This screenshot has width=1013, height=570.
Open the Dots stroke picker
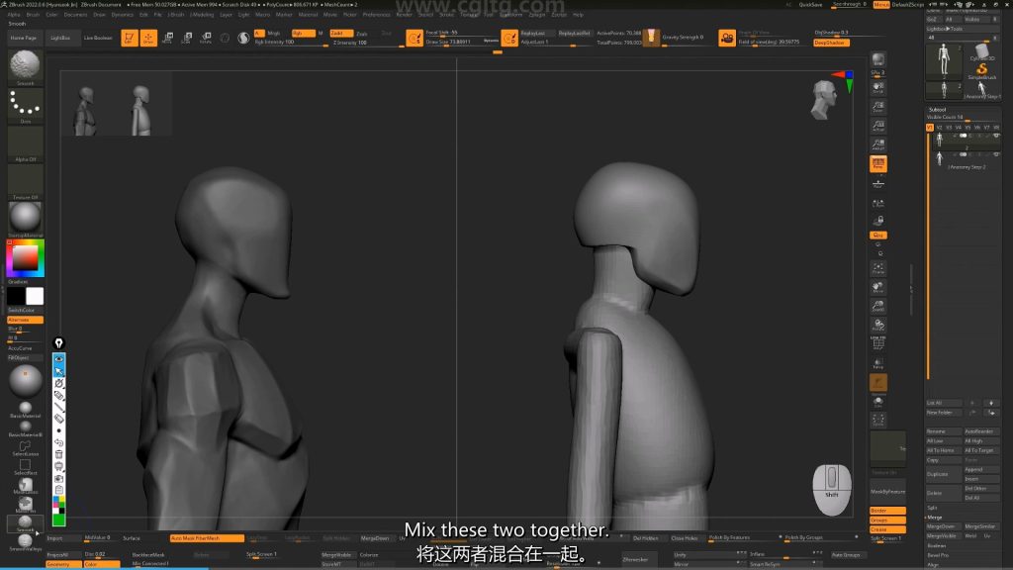click(25, 105)
